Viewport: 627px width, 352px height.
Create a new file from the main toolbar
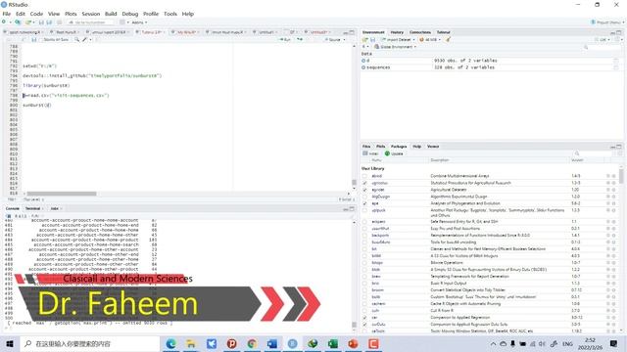tap(4, 22)
